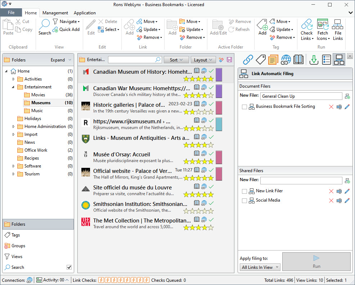
Task: Delete the Business Bookmark File Sorting filer
Action: [331, 107]
